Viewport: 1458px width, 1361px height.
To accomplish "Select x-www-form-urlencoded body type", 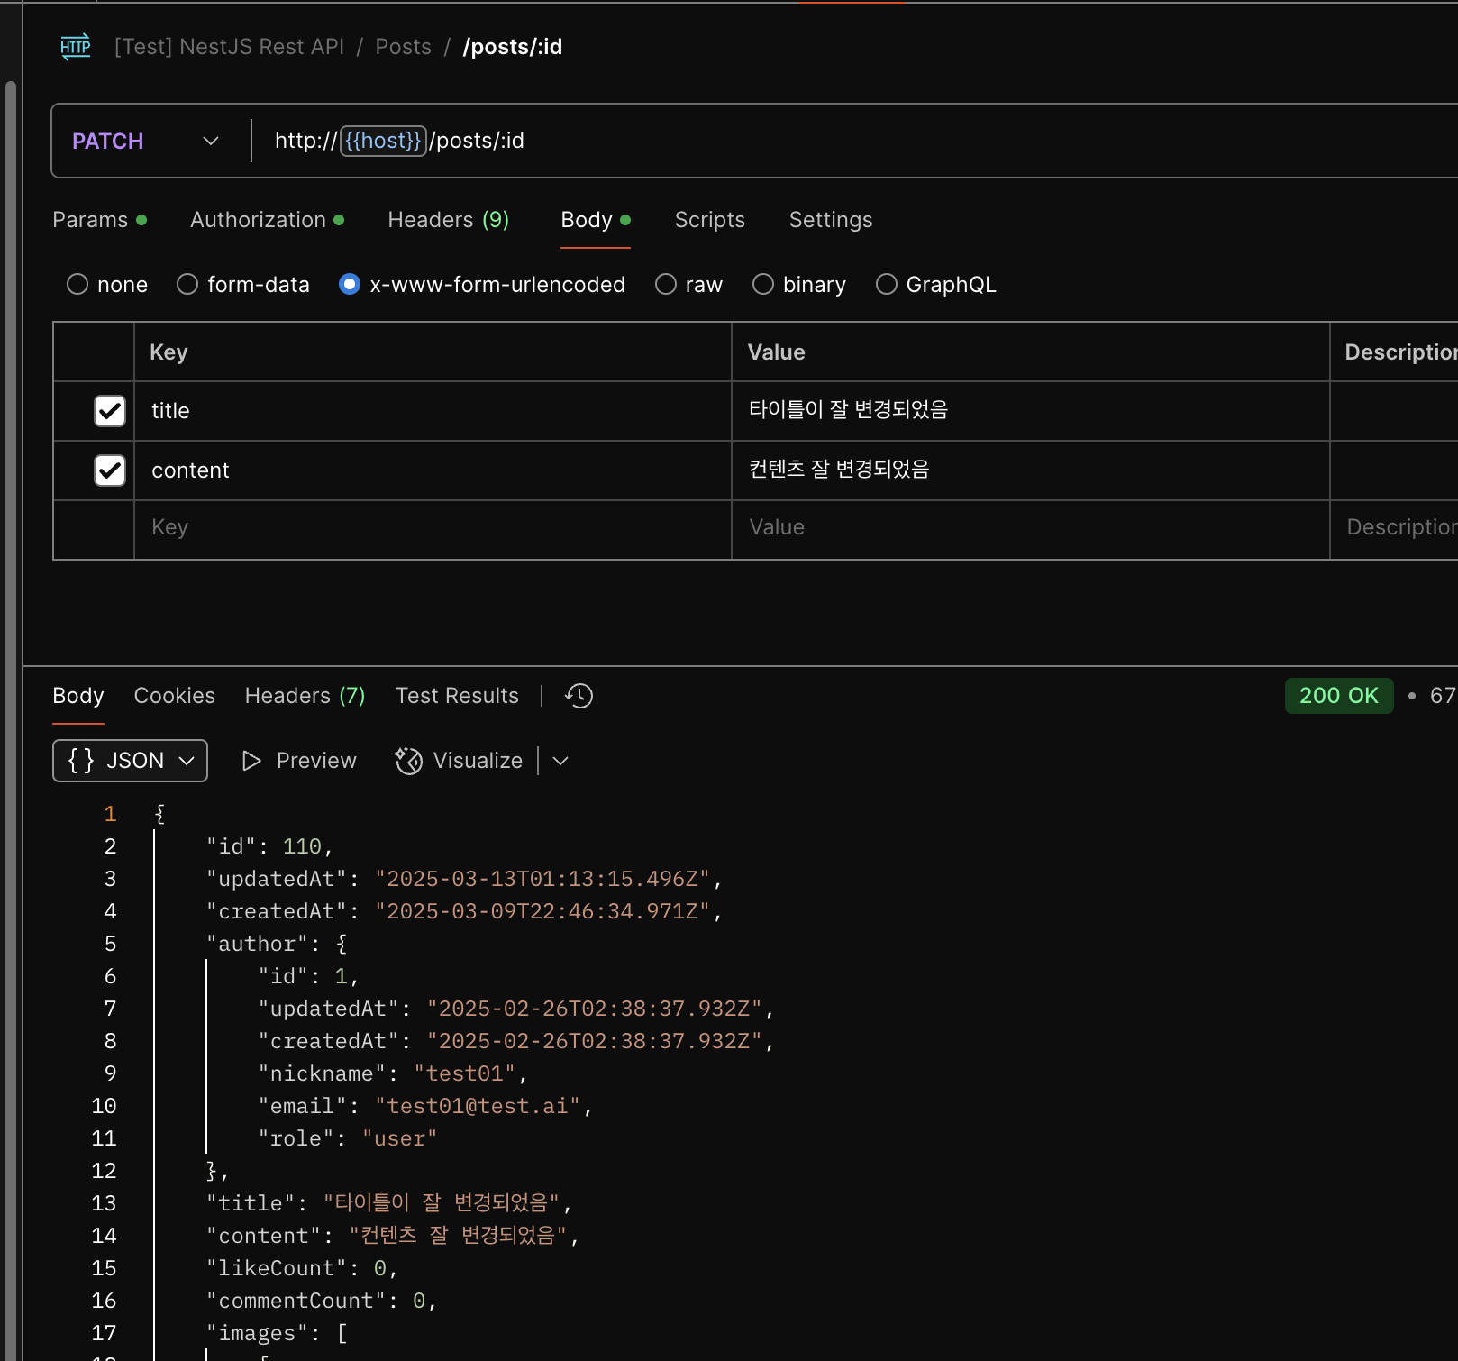I will pos(350,285).
